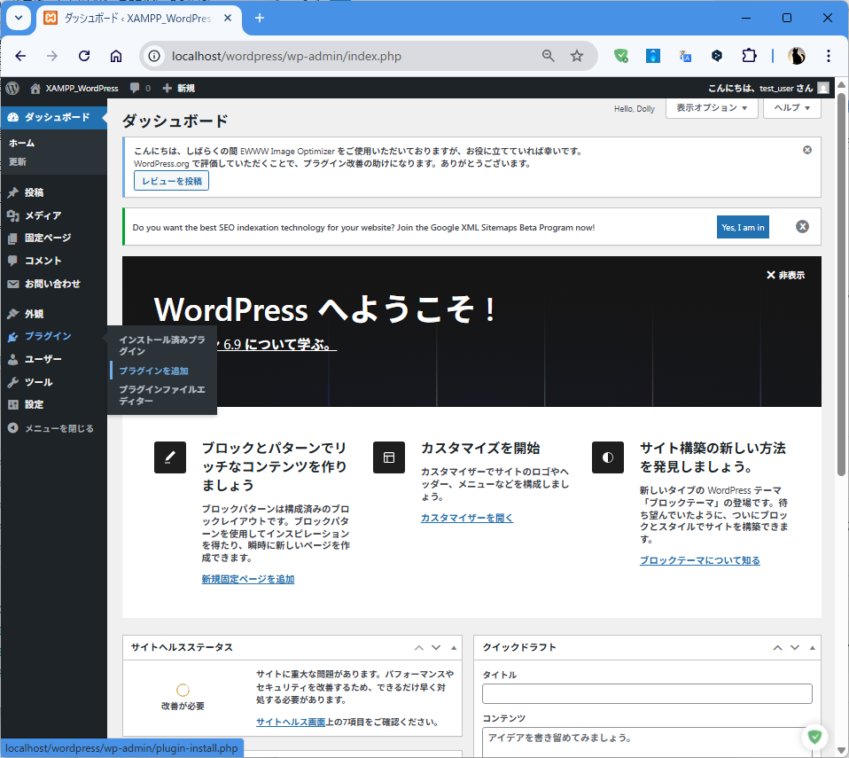Collapse the メニューを閉じる sidebar toggle
The width and height of the screenshot is (849, 758).
point(51,428)
